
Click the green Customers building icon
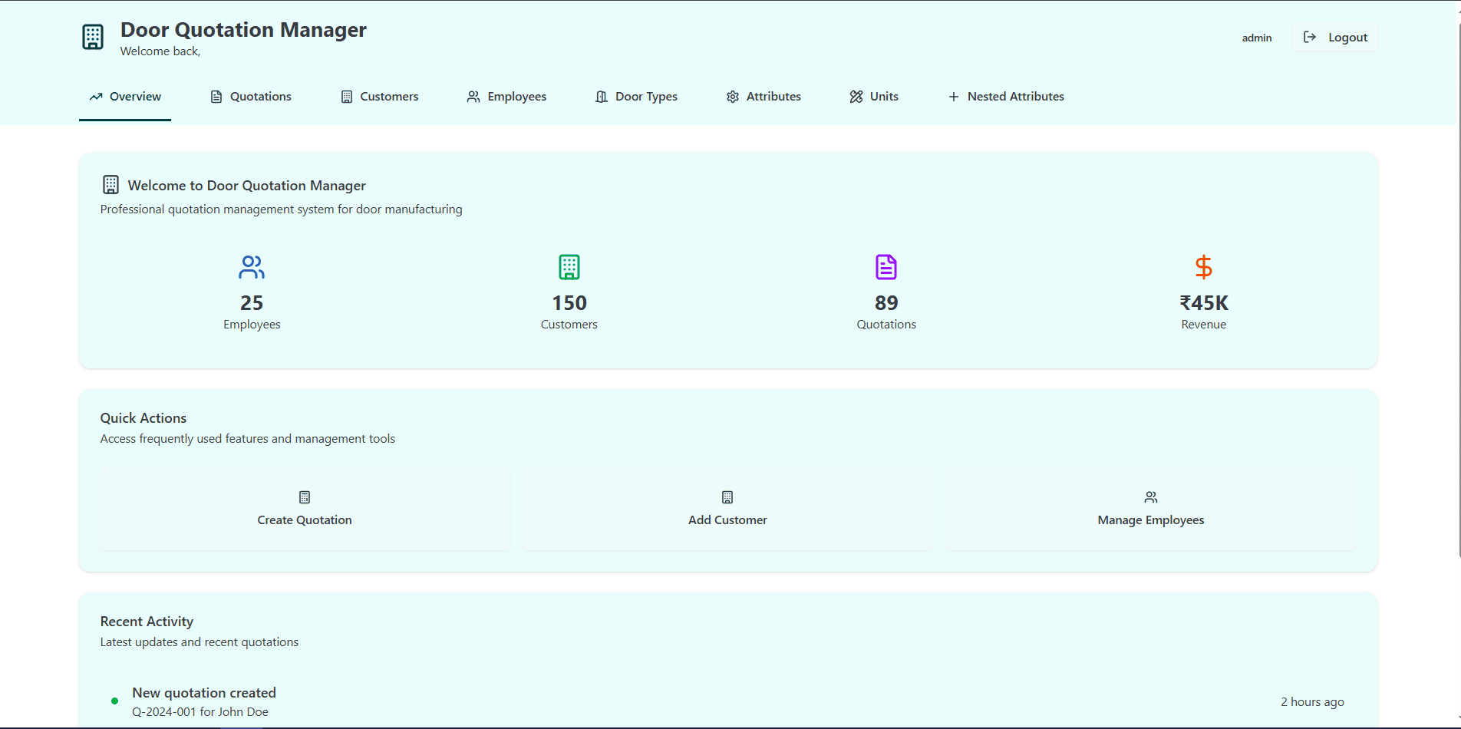[x=569, y=267]
